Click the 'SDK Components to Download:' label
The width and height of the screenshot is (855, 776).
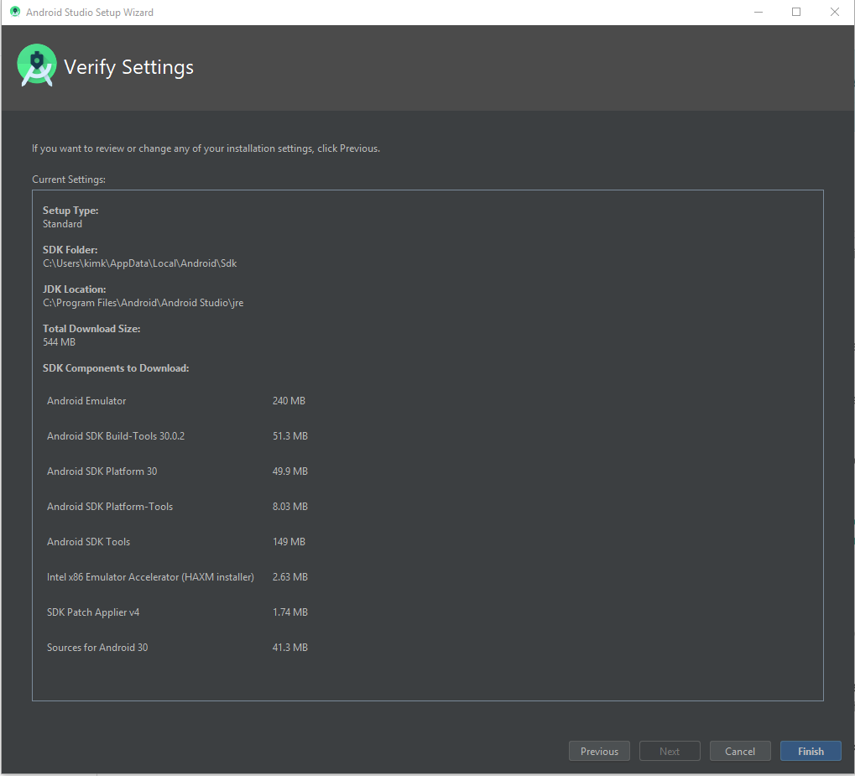tap(116, 368)
